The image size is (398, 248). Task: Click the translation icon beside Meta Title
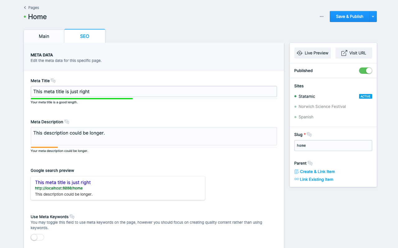pyautogui.click(x=53, y=81)
